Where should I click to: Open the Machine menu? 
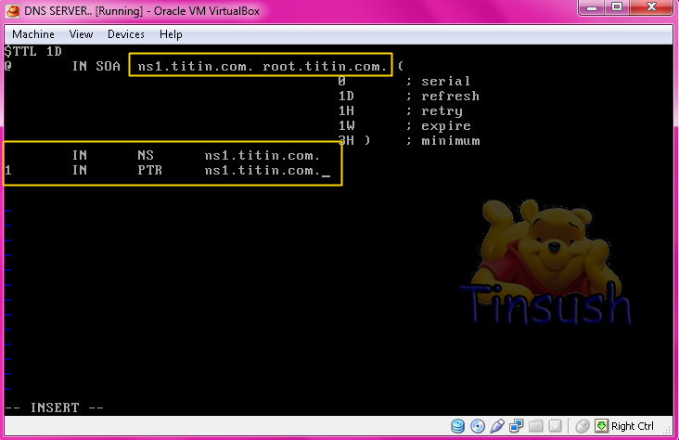tap(33, 34)
